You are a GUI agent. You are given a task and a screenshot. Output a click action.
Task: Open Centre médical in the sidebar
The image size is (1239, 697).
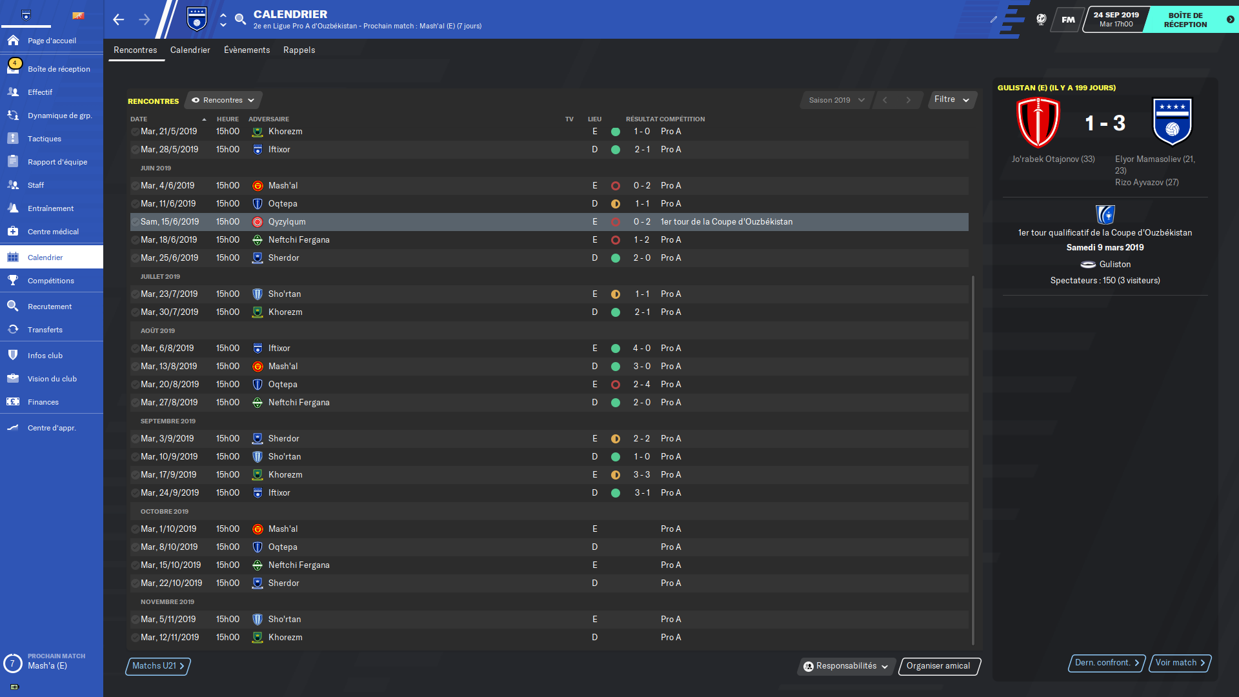[x=53, y=232]
